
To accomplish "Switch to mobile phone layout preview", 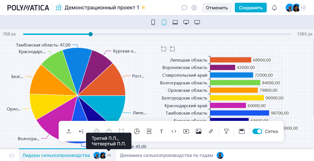I will pos(153,22).
